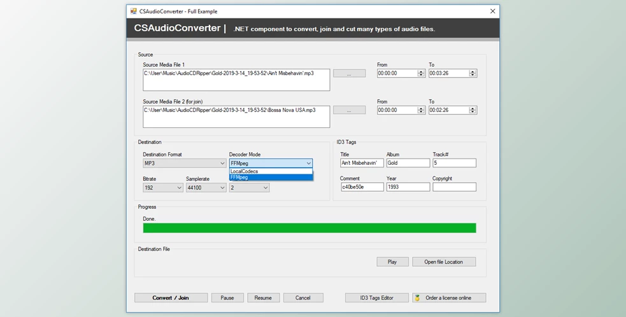Viewport: 626px width, 317px height.
Task: Play the destination file
Action: click(392, 262)
